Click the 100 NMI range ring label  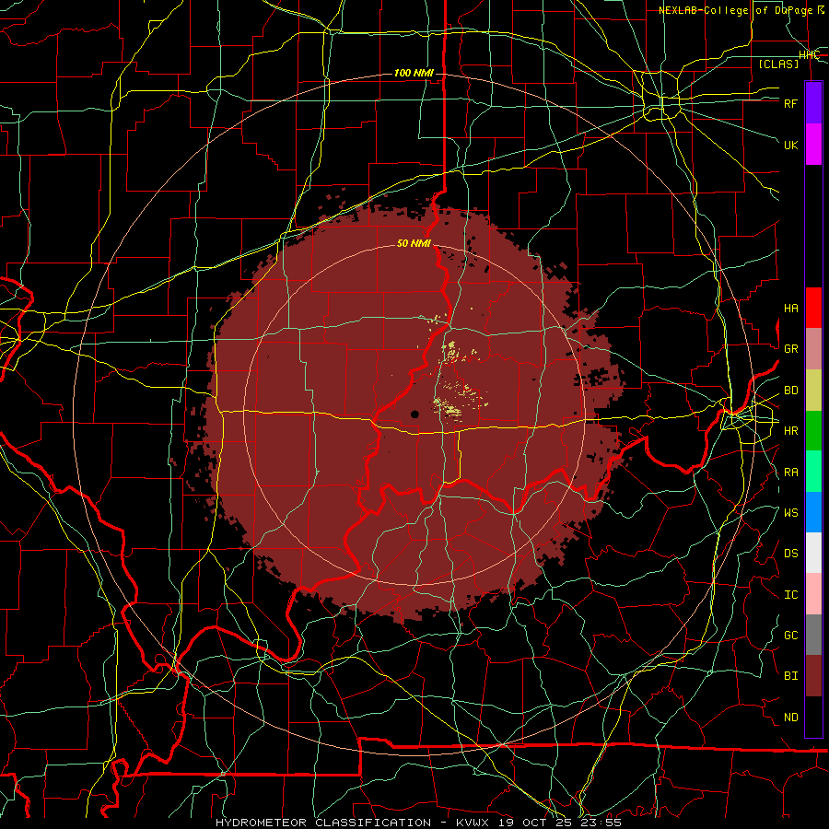coord(414,73)
